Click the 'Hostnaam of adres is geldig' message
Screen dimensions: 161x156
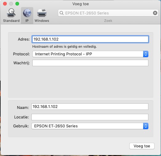pyautogui.click(x=64, y=46)
